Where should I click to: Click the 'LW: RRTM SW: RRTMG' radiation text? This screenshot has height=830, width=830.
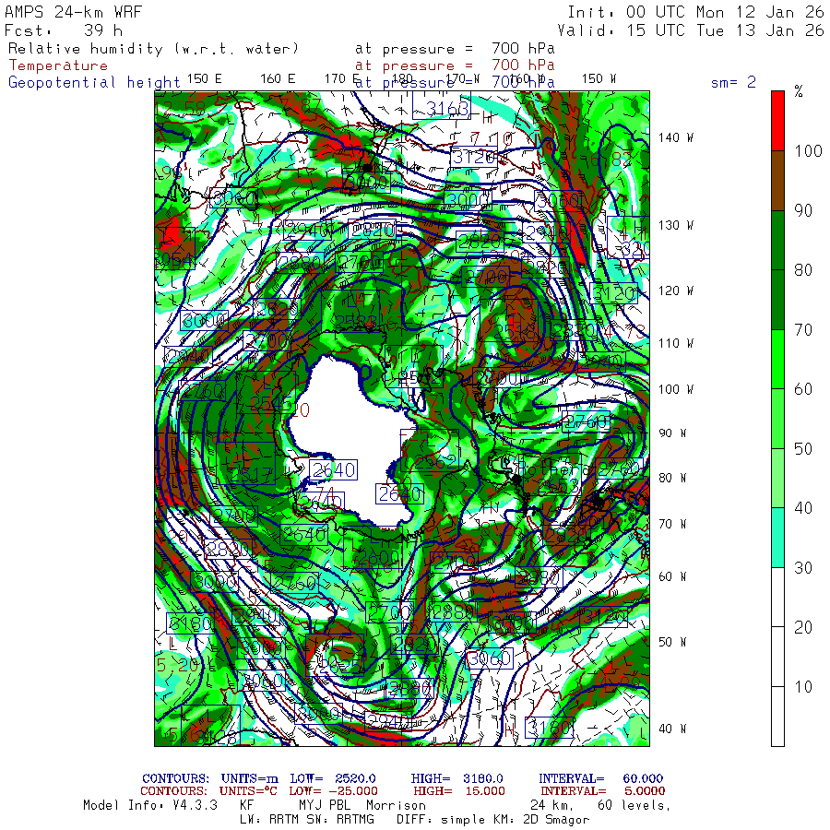pos(307,820)
